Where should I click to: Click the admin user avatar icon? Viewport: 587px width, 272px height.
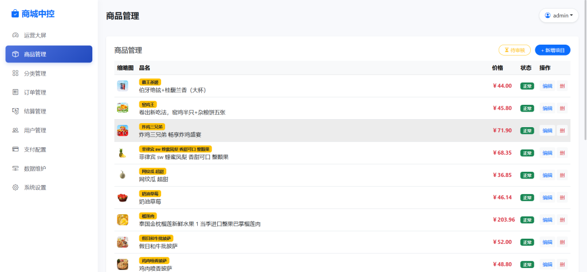547,15
